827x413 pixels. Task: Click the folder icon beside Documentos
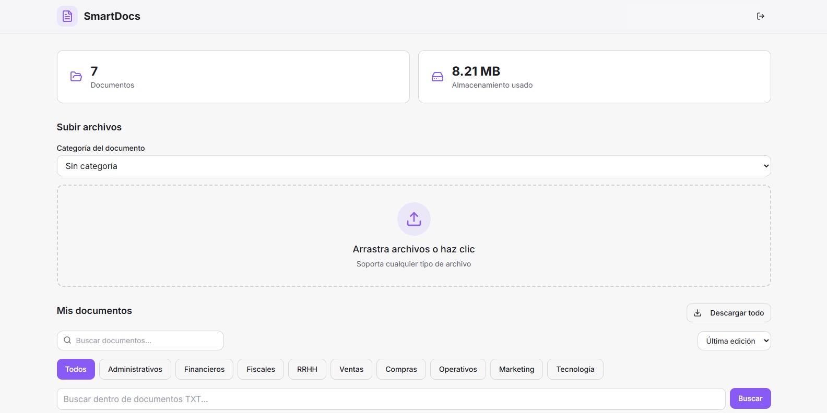(x=76, y=77)
